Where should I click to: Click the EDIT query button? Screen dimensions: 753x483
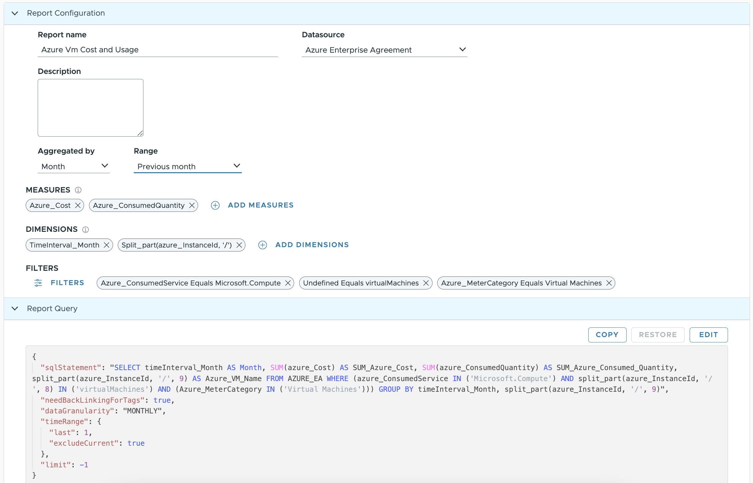pyautogui.click(x=708, y=335)
